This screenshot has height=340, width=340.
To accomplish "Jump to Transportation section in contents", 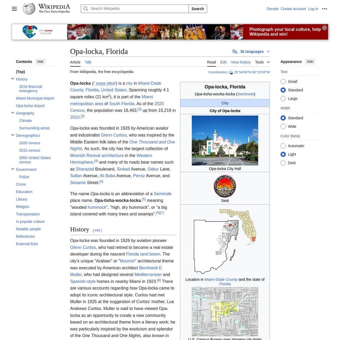I will pos(28,214).
